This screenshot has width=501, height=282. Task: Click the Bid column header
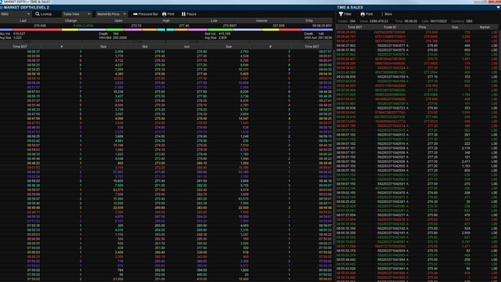[x=145, y=47]
